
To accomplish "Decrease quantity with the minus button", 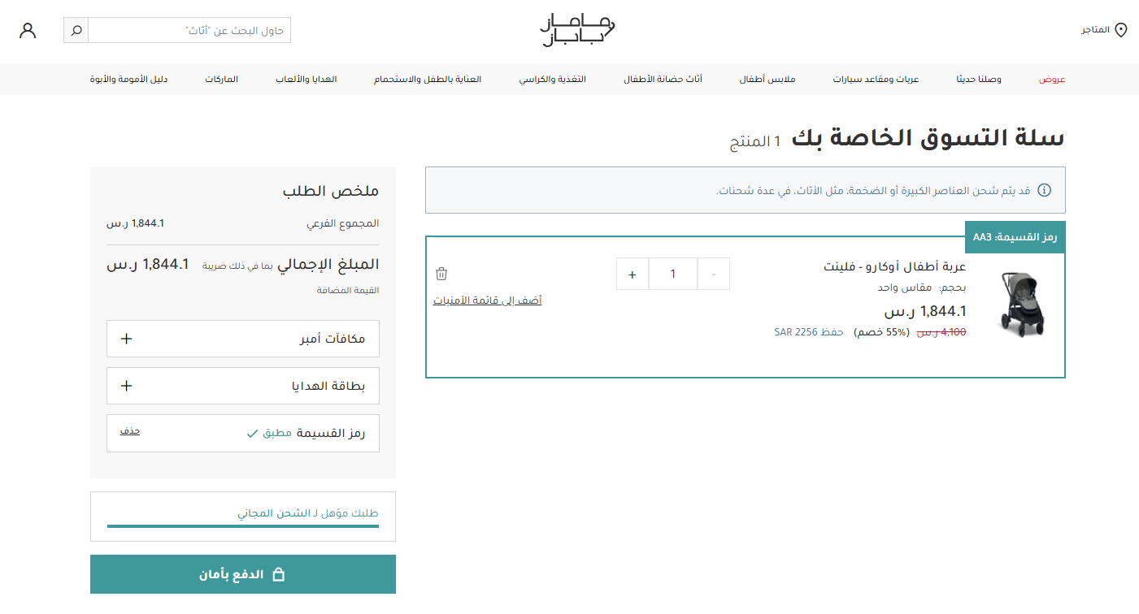I will click(713, 274).
